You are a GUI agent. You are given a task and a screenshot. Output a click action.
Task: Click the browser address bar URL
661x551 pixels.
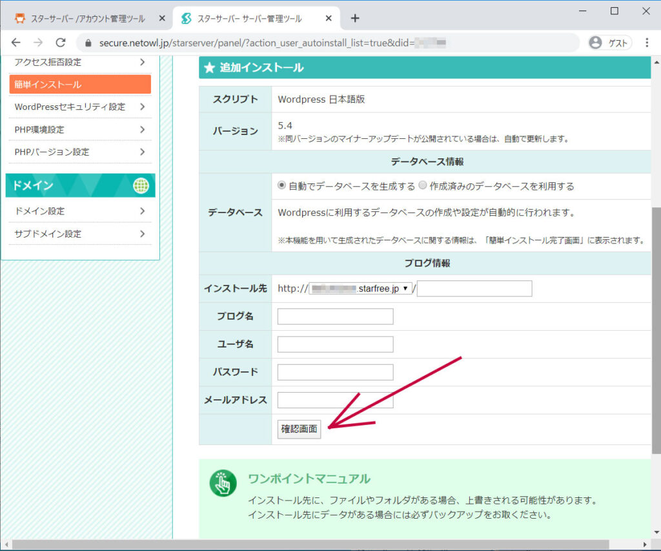[272, 43]
